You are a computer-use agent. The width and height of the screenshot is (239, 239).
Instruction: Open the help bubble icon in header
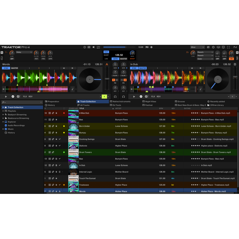point(223,47)
